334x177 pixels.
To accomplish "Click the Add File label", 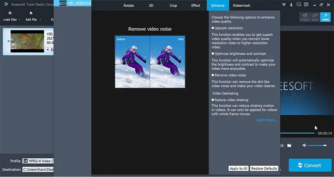I will coord(31,20).
